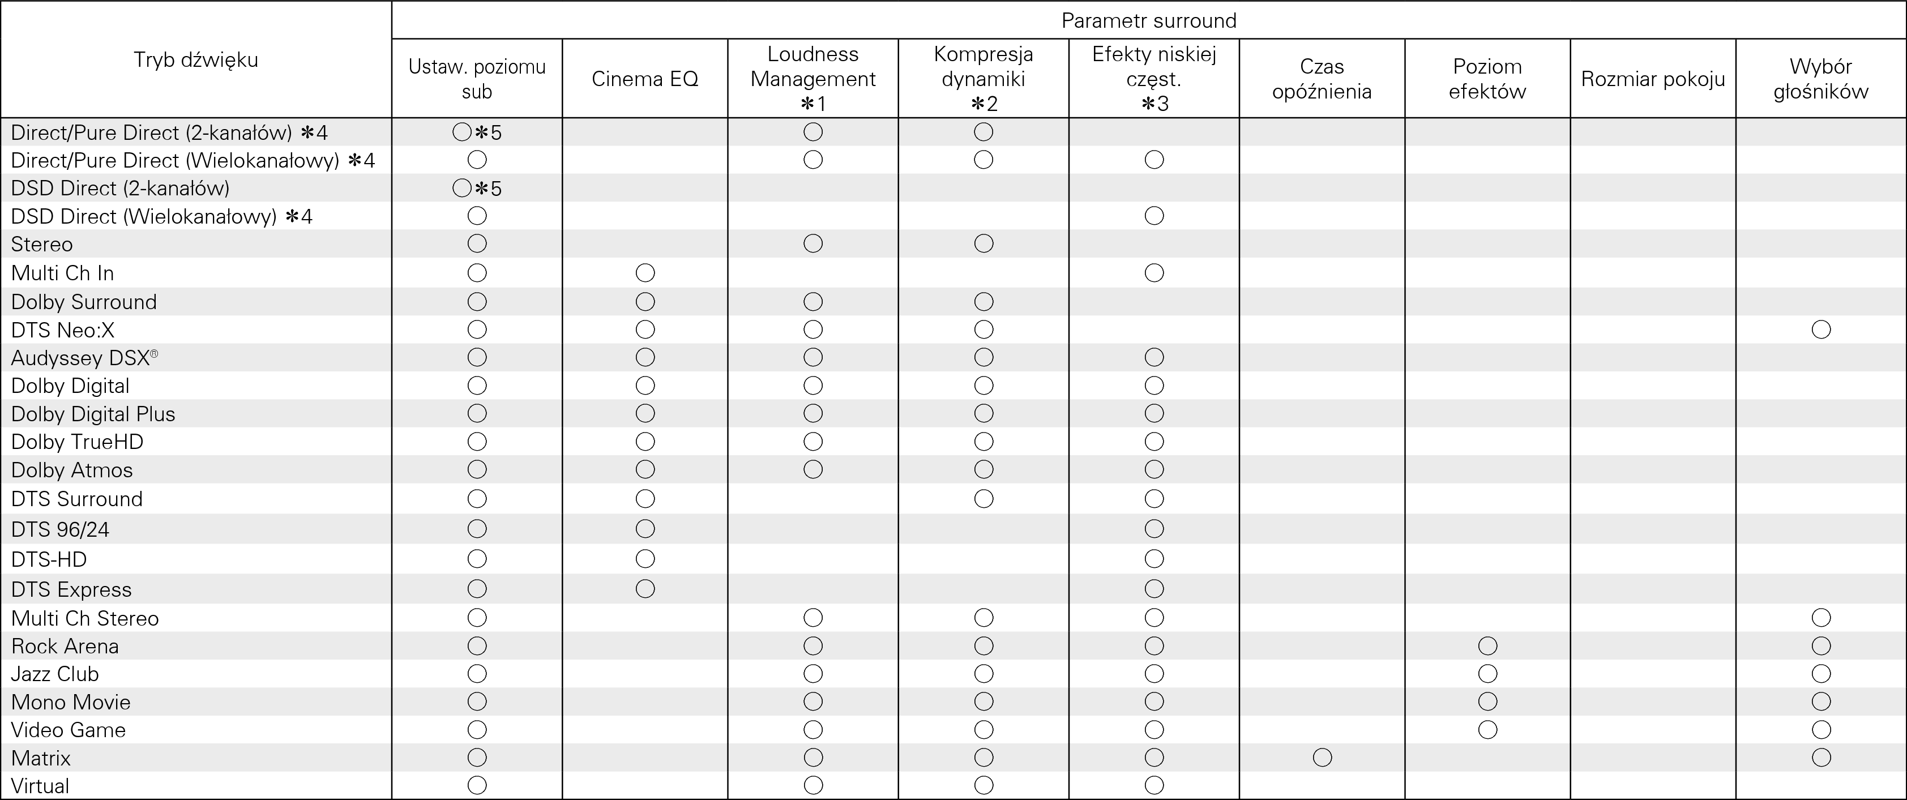The image size is (1907, 800).
Task: Select the DTS-HD row label
Action: point(49,559)
